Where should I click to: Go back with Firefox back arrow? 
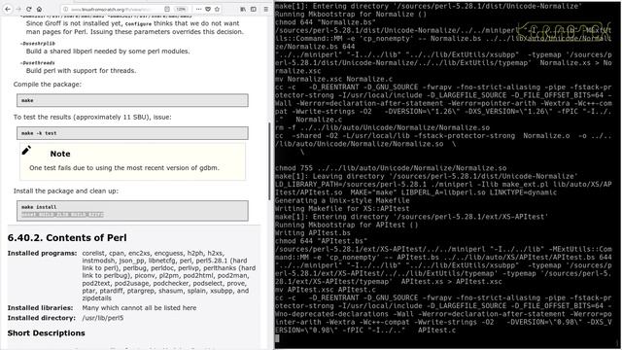(x=8, y=9)
